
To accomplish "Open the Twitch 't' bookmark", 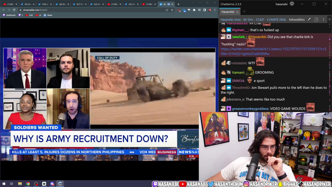I will 21,15.
